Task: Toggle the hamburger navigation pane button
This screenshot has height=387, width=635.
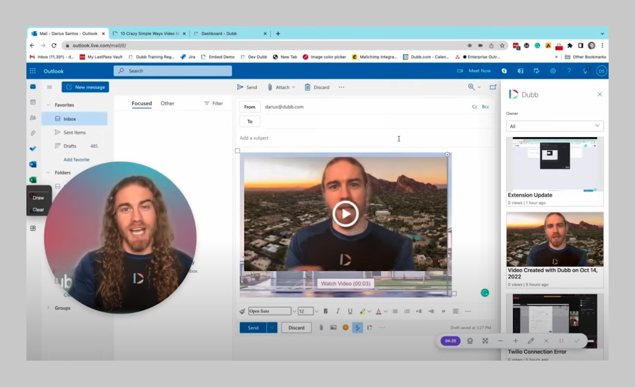Action: (50, 87)
